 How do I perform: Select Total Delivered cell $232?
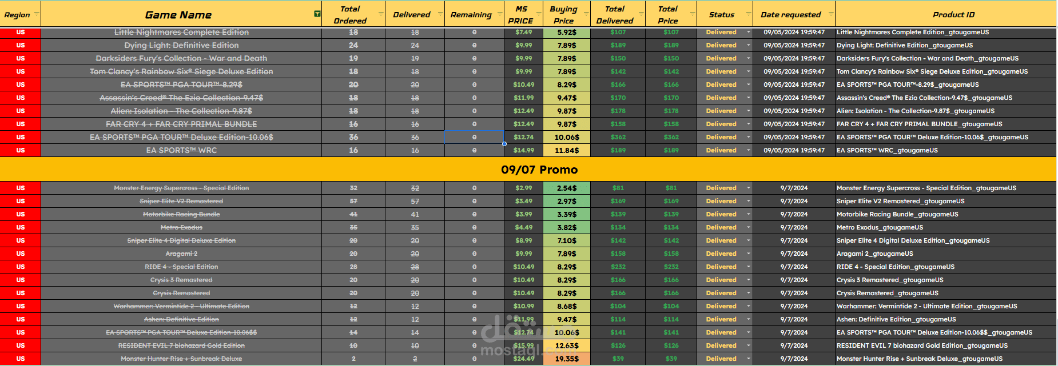pos(618,267)
